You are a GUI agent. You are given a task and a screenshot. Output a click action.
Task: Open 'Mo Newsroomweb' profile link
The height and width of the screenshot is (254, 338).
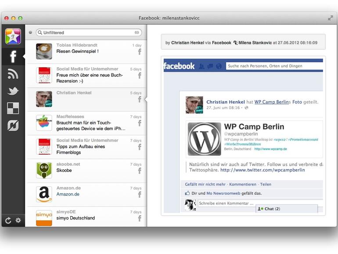223,193
